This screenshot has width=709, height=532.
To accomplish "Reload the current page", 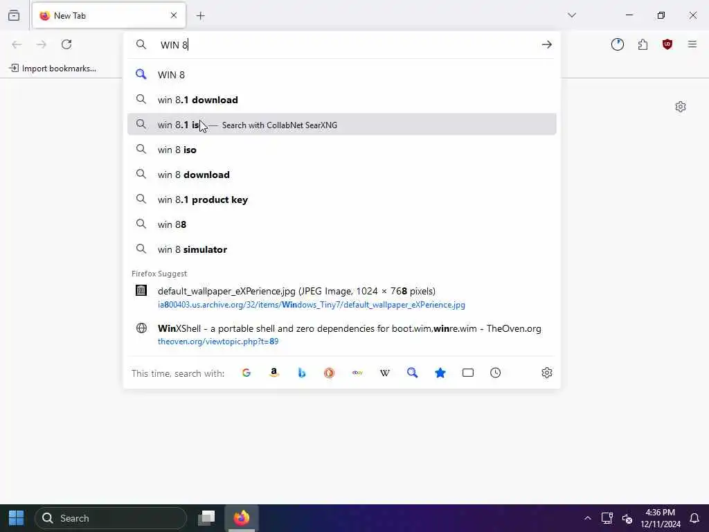I will (x=66, y=44).
